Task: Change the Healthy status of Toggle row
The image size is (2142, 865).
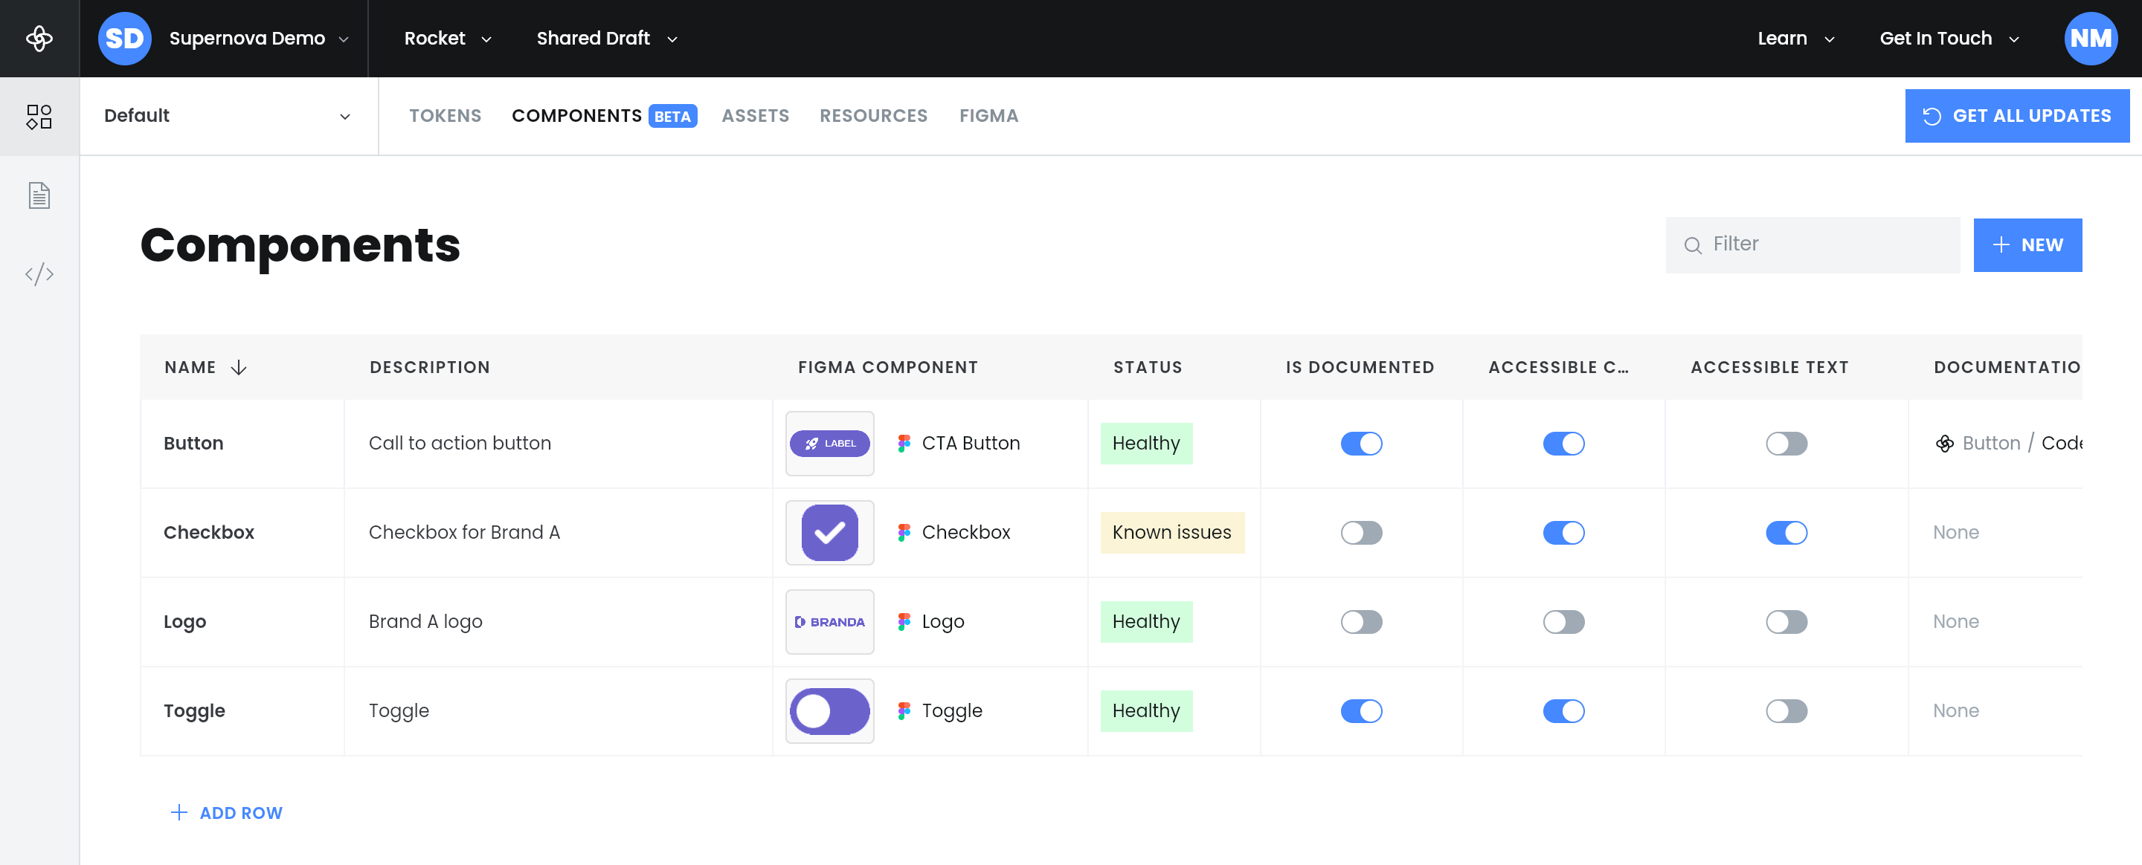Action: [x=1146, y=711]
